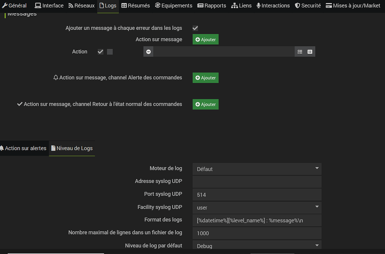
Task: Open the Mises à jour/Market tab
Action: pyautogui.click(x=353, y=6)
